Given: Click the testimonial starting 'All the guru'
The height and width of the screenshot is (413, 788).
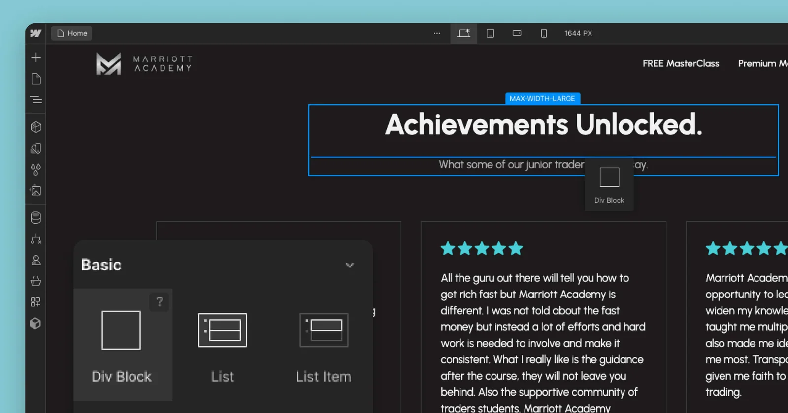Looking at the screenshot, I should (543, 343).
